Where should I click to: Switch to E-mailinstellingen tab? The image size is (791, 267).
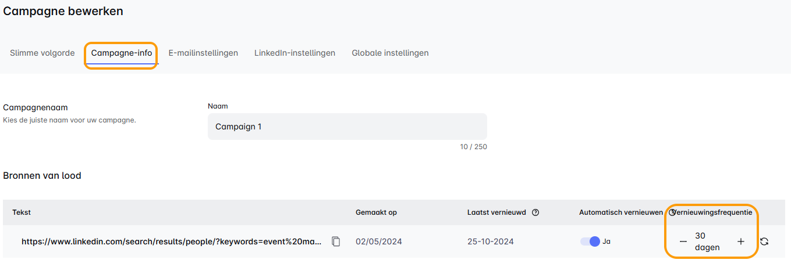point(203,53)
